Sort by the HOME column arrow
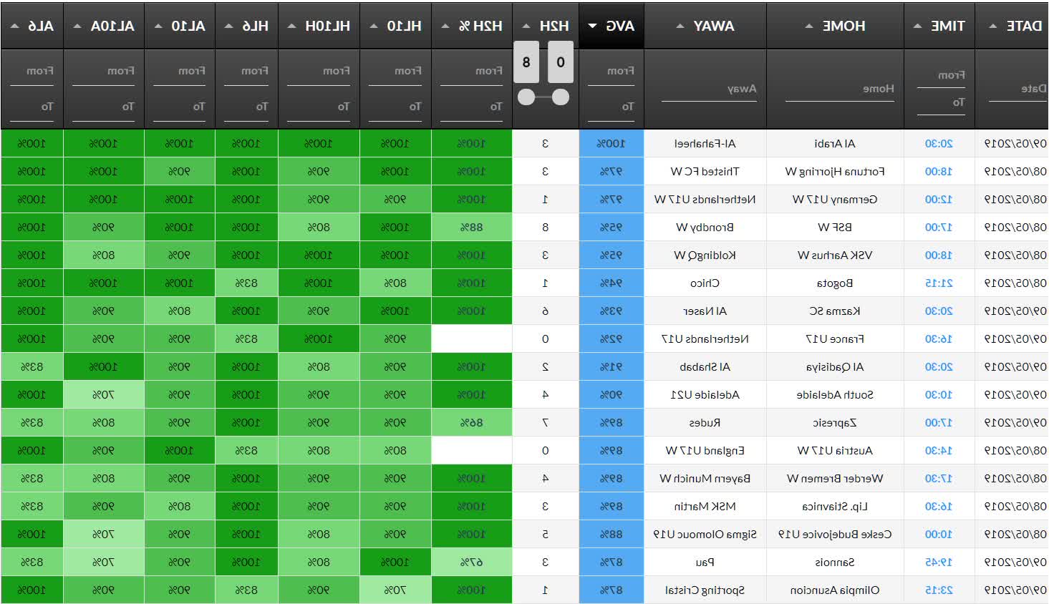This screenshot has height=604, width=1049. 808,26
